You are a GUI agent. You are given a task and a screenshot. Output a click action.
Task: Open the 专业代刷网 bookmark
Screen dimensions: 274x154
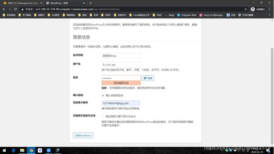coord(247,15)
